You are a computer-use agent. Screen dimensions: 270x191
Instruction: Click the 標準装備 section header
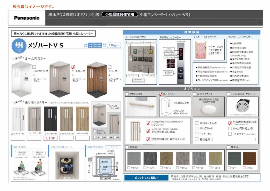[x=192, y=32]
